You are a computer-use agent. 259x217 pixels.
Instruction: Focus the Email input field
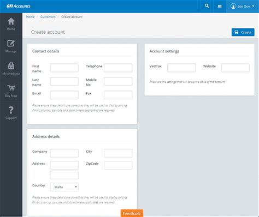tap(64, 95)
